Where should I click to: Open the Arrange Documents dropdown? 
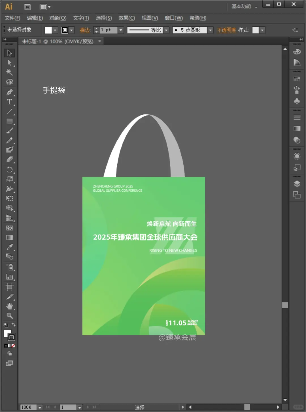coord(45,7)
